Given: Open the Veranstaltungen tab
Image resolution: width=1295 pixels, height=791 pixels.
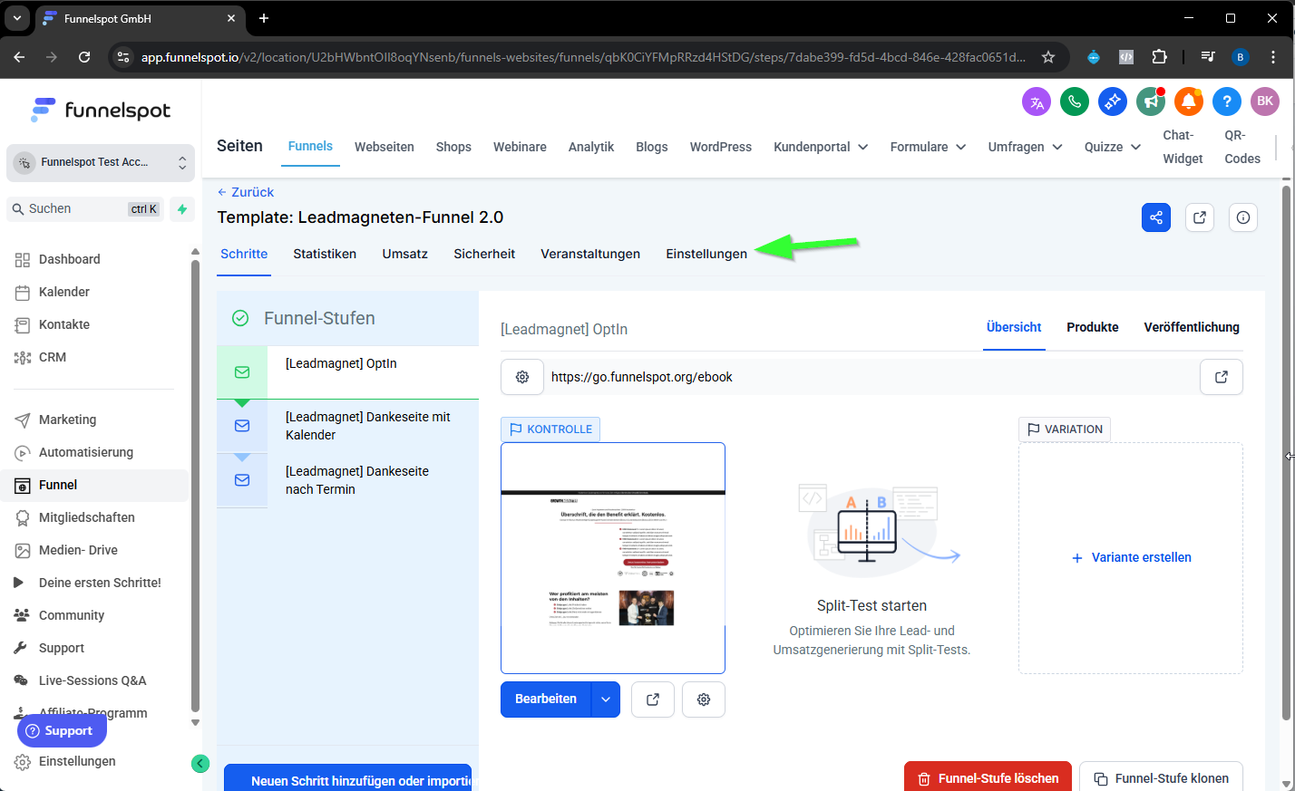Looking at the screenshot, I should [x=590, y=254].
